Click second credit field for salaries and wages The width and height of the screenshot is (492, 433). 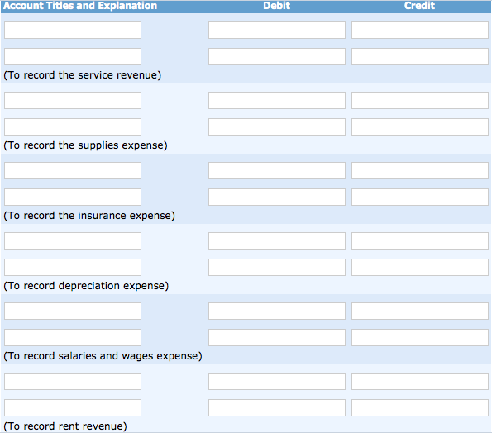(420, 337)
